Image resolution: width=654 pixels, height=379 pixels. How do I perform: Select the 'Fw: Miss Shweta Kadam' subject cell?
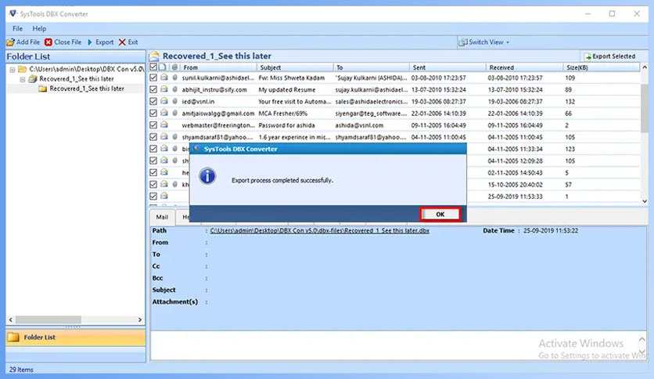(x=292, y=78)
